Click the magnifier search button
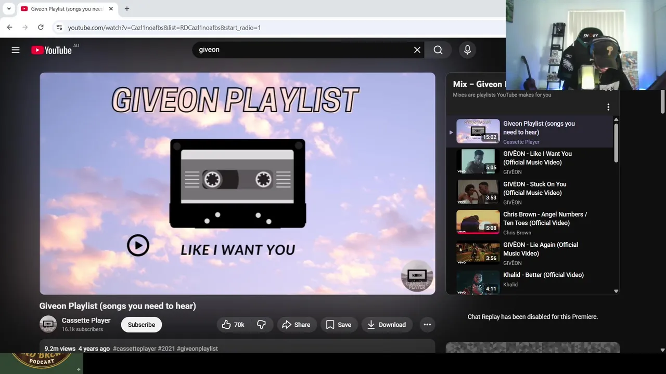This screenshot has height=374, width=666. tap(438, 50)
